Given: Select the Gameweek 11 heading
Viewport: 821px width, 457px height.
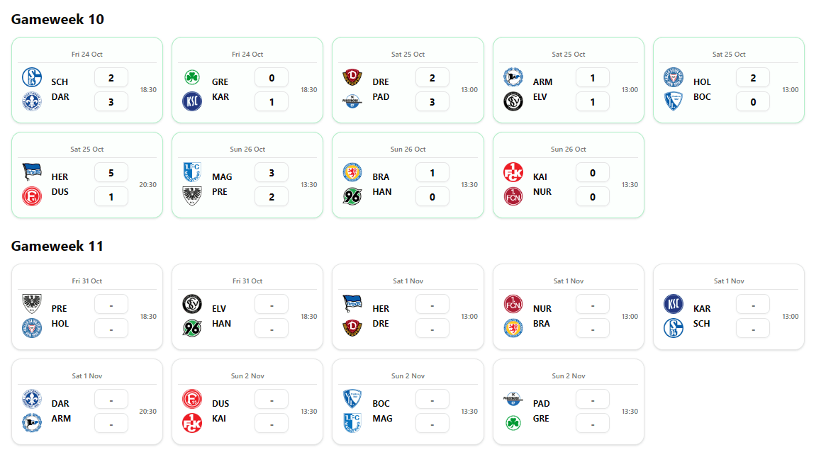Looking at the screenshot, I should point(57,246).
